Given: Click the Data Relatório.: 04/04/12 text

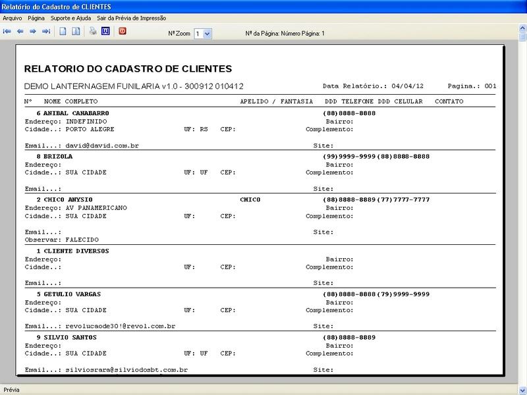Looking at the screenshot, I should pos(373,86).
